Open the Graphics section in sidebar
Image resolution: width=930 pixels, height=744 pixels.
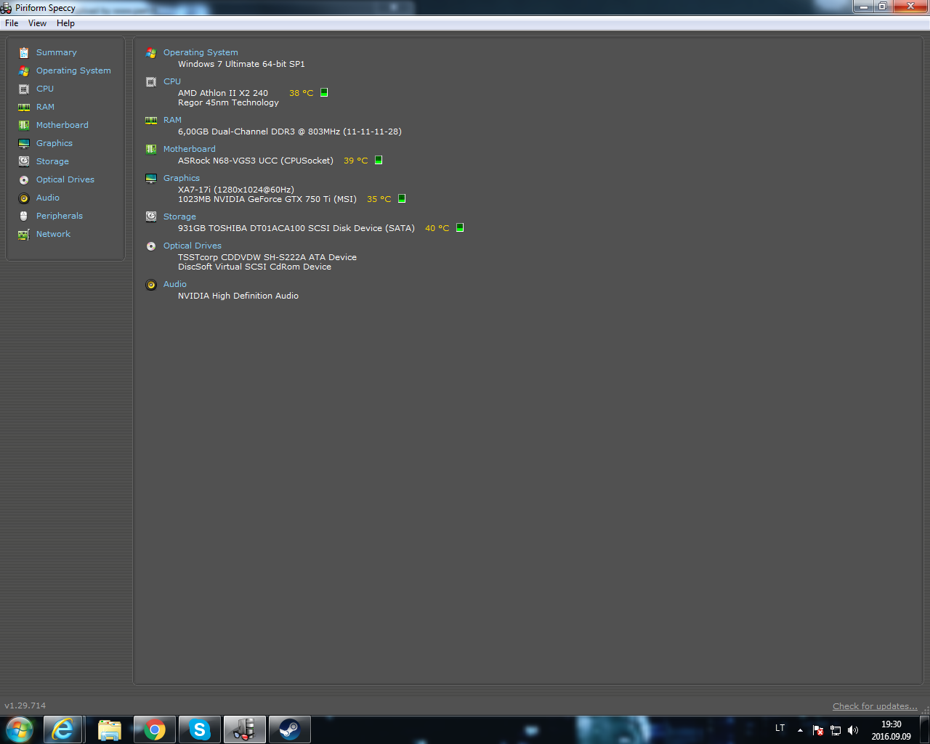(54, 143)
